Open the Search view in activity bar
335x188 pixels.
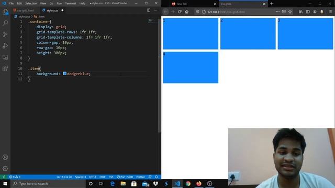pos(5,23)
